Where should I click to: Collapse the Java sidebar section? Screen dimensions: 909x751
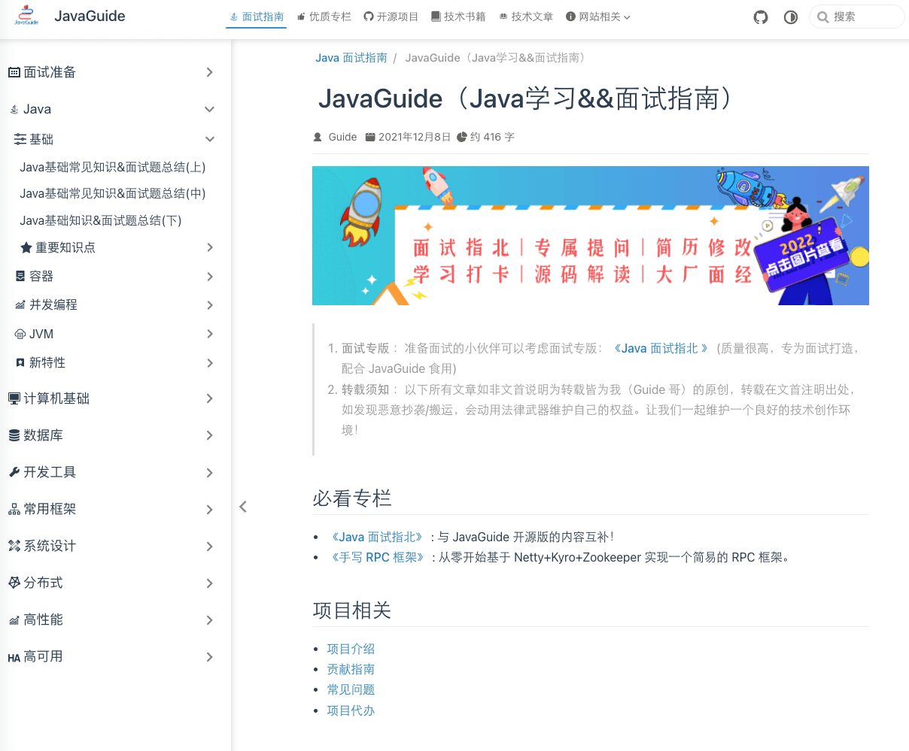coord(209,108)
